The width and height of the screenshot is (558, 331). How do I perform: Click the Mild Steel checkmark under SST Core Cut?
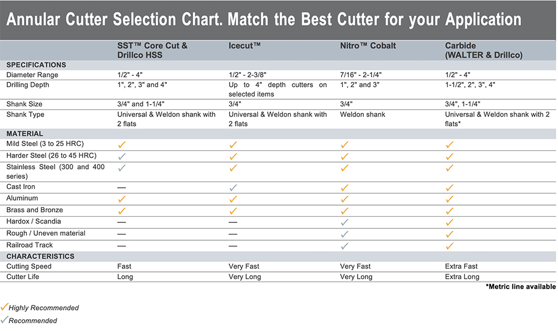click(x=122, y=145)
